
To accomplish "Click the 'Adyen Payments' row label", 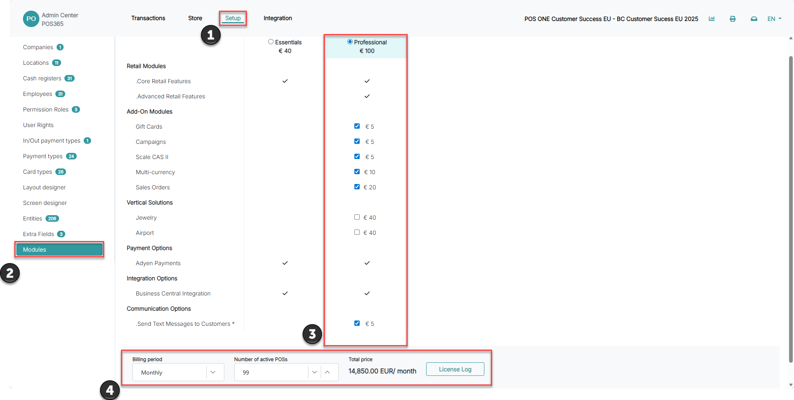I will point(158,263).
